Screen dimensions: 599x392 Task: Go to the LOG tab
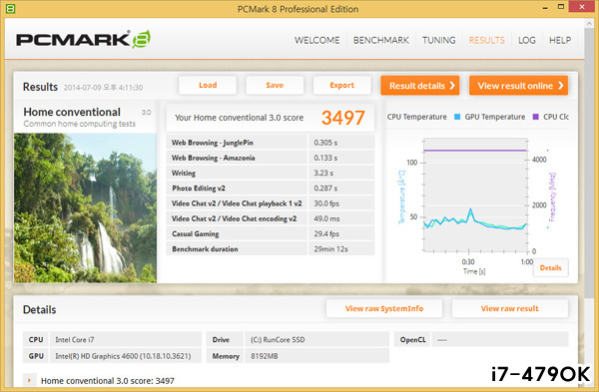point(527,40)
